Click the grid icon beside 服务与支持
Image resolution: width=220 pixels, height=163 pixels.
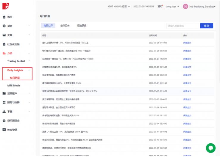point(4,102)
